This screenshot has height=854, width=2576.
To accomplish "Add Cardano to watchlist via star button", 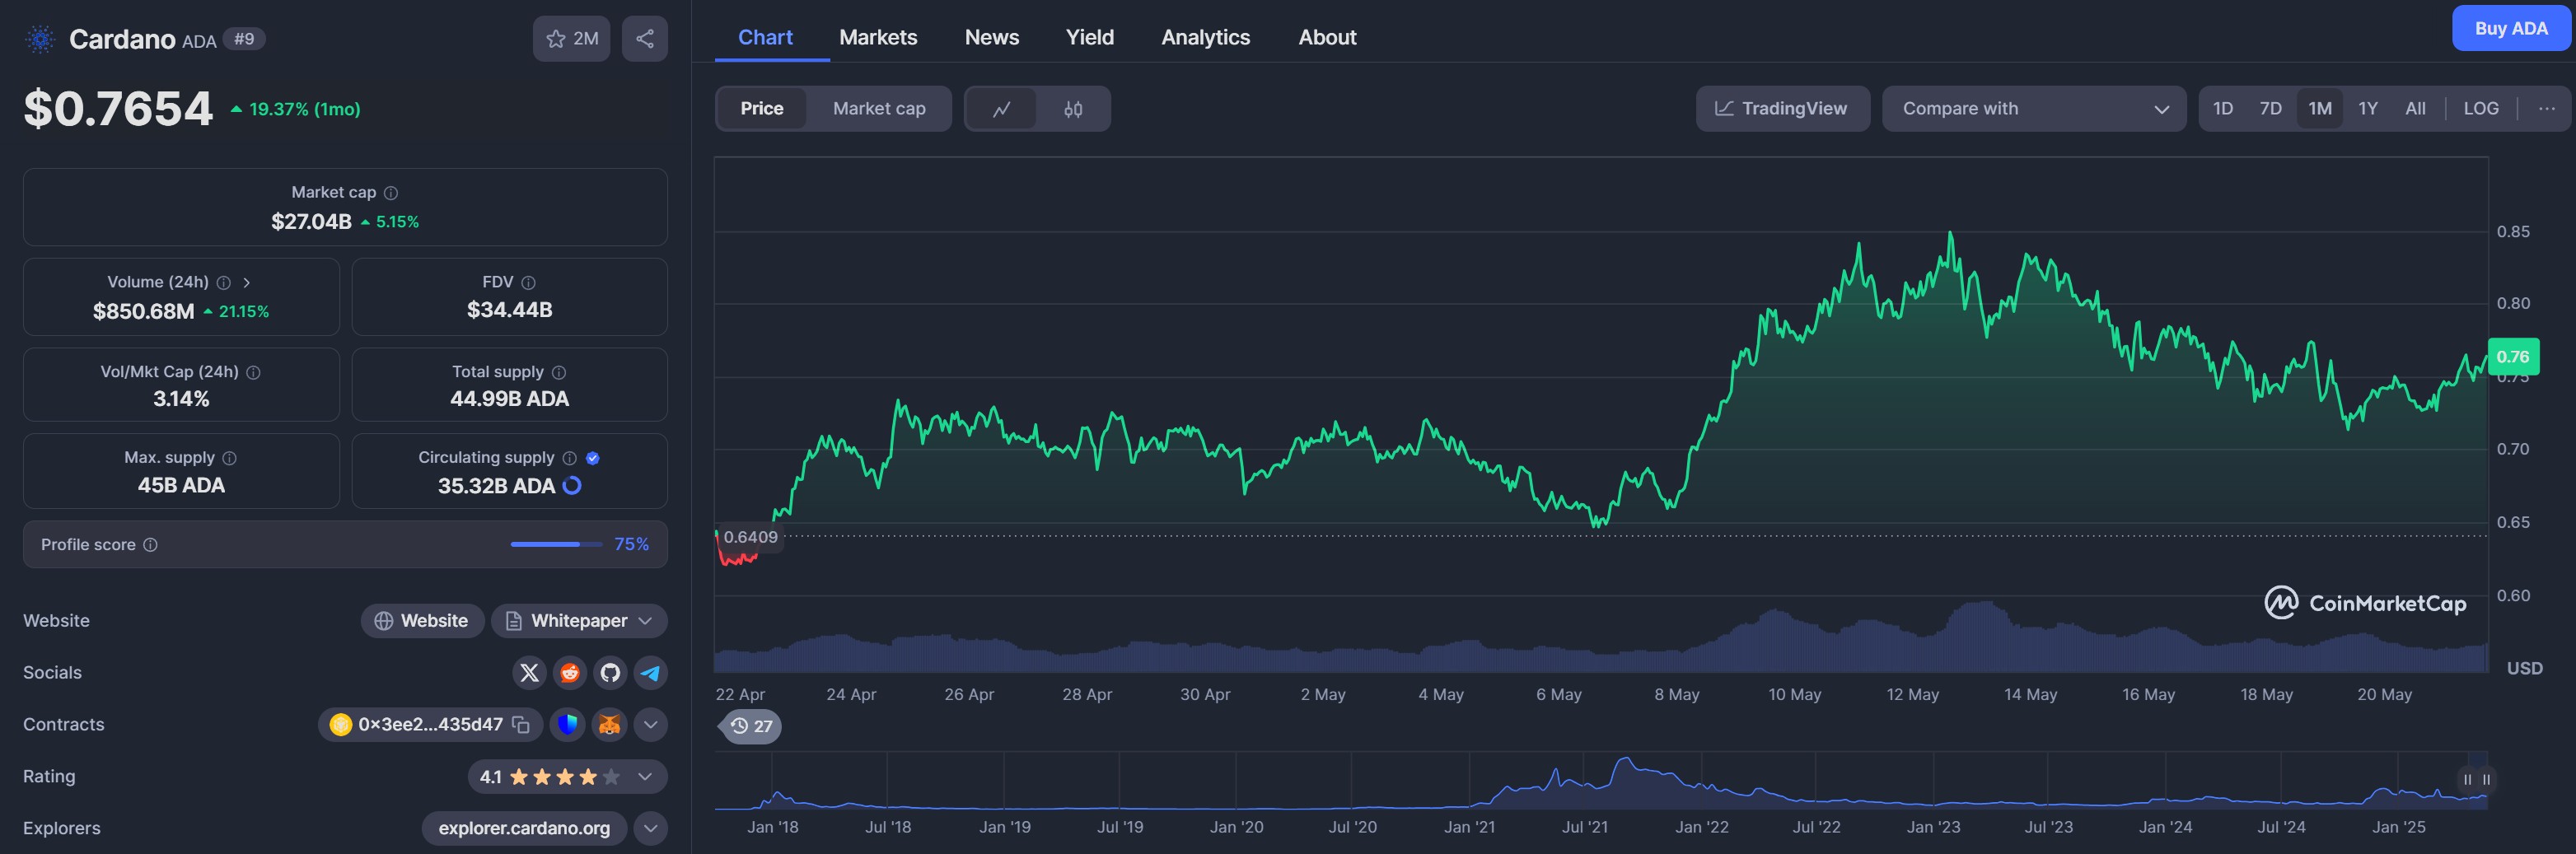I will (x=571, y=39).
